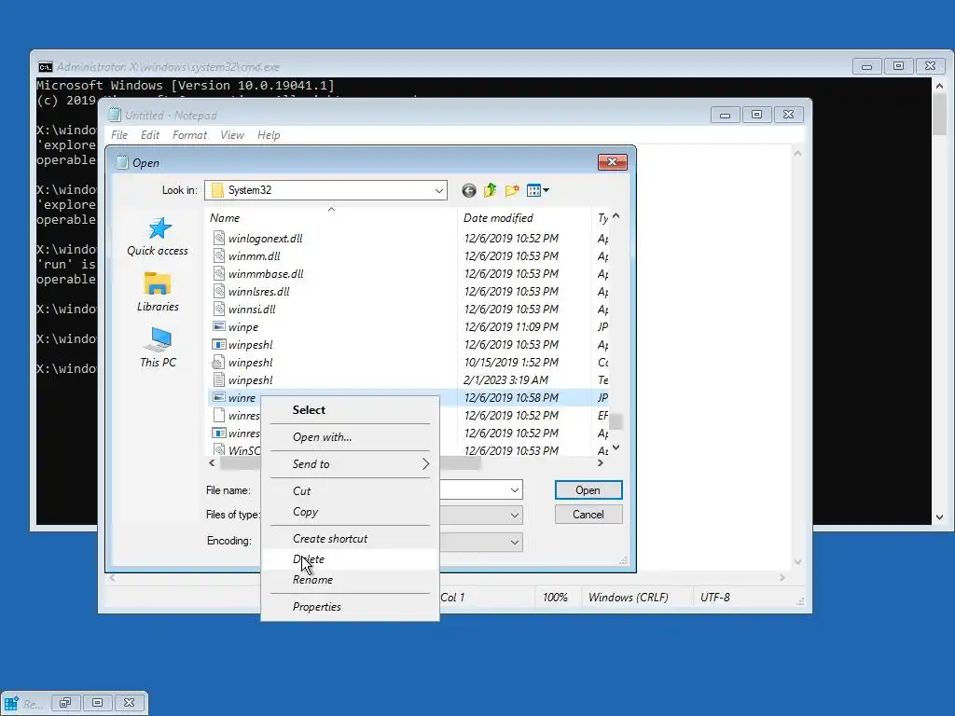Screen dimensions: 955x716
Task: Select Libraries in places bar
Action: (158, 292)
